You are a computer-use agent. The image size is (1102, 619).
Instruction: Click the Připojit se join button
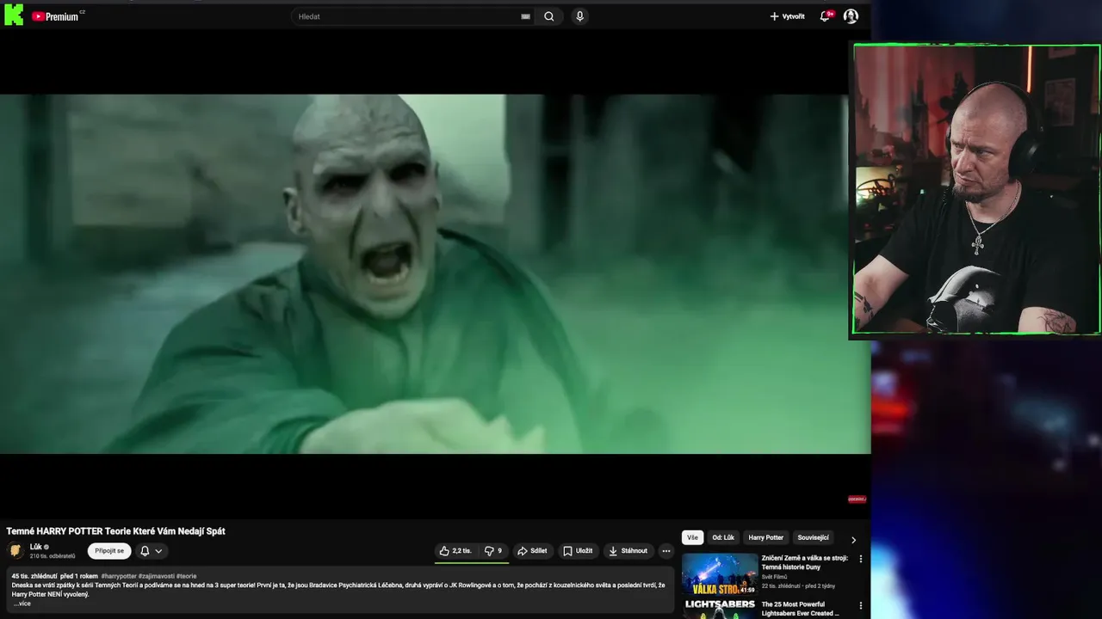coord(109,551)
